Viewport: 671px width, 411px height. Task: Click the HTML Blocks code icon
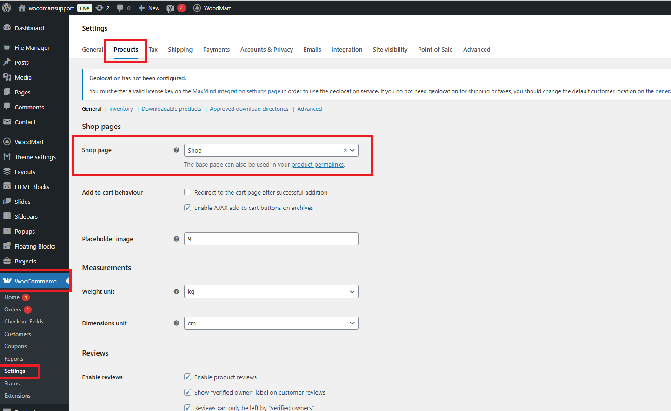7,187
